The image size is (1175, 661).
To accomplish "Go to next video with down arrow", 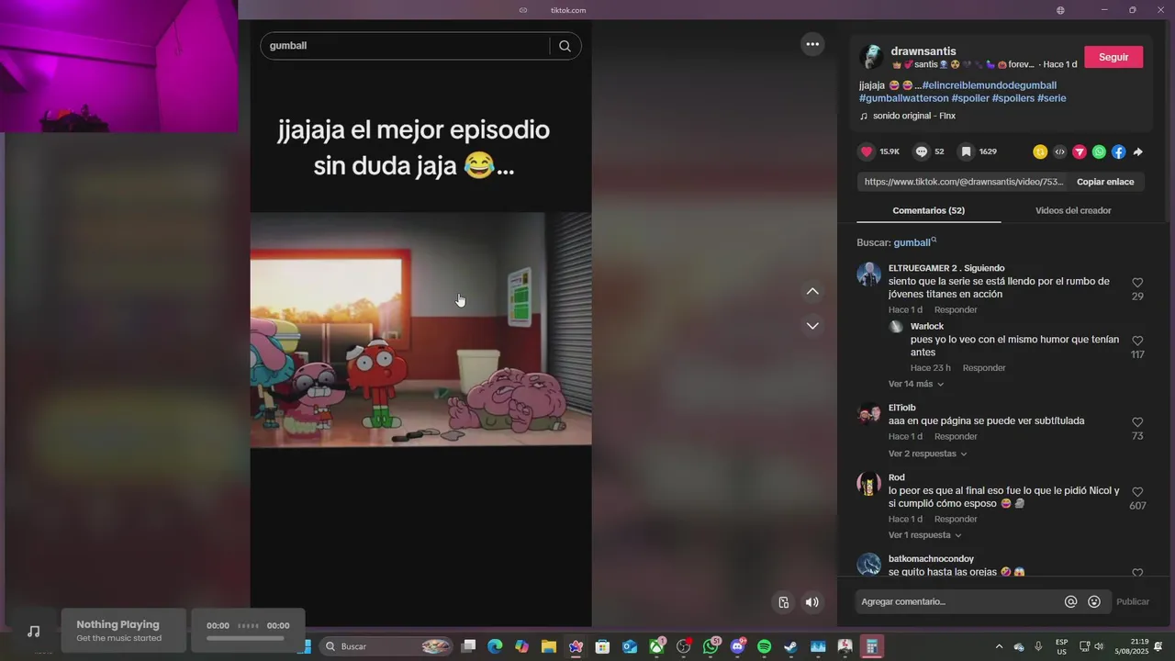I will click(812, 325).
